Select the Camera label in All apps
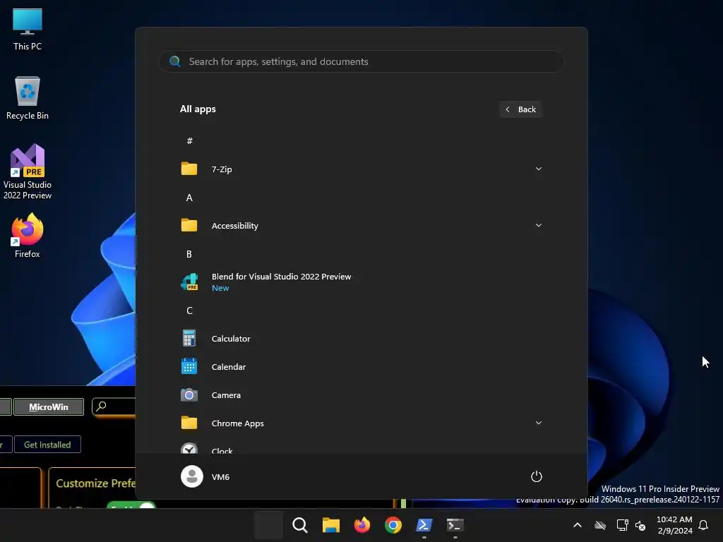 pyautogui.click(x=226, y=395)
